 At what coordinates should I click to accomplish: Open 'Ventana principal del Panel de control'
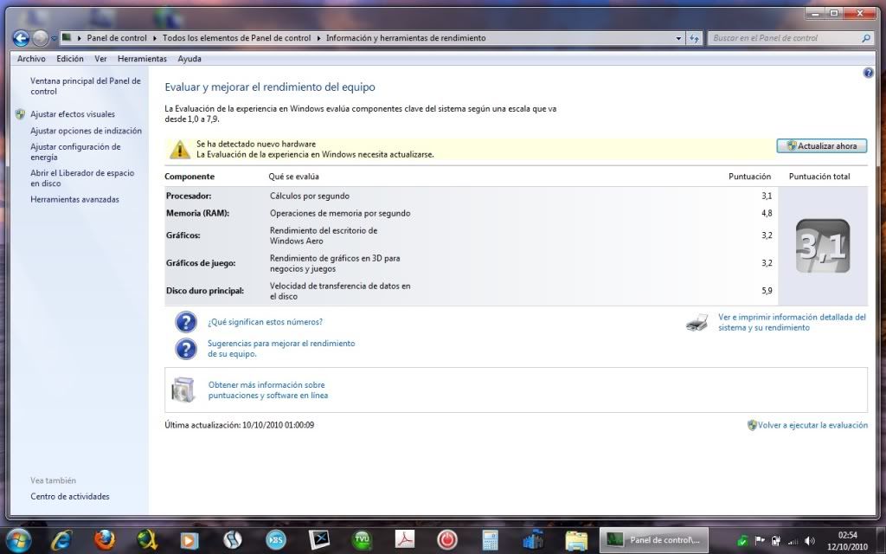pos(86,86)
